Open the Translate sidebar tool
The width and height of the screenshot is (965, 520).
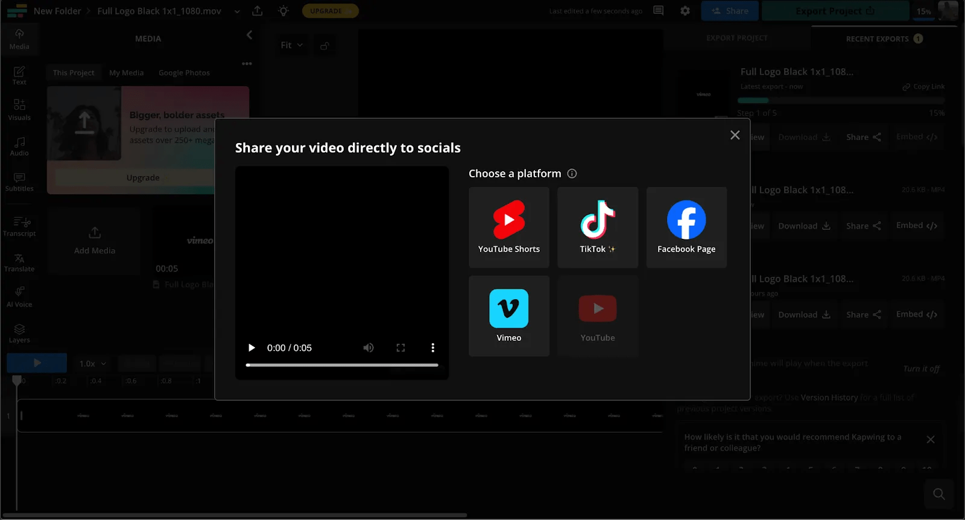(19, 262)
